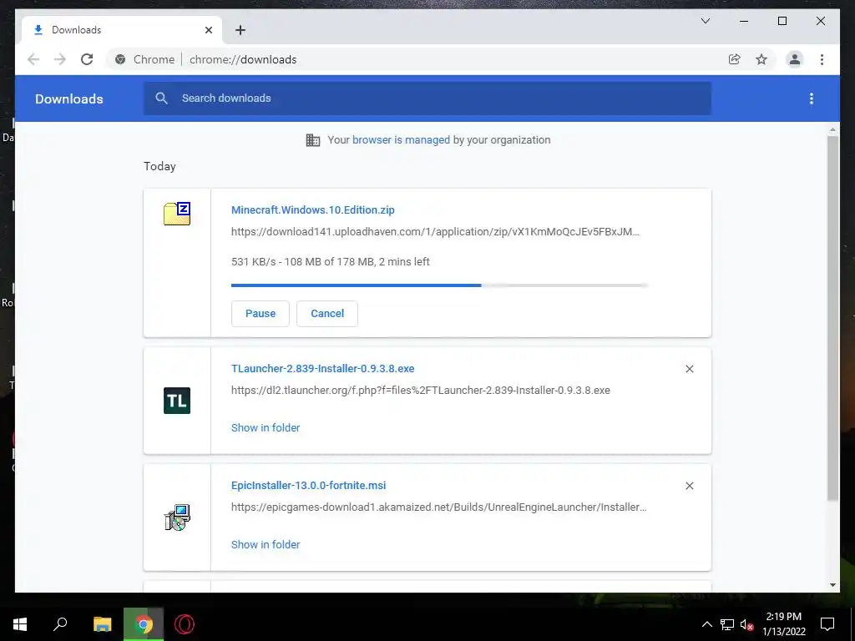Open Minecraft.Windows.10.Edition.zip link
This screenshot has height=641, width=855.
coord(313,209)
